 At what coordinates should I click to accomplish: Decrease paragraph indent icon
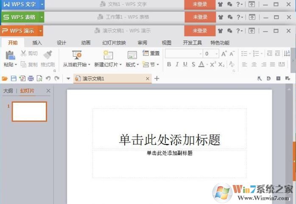pyautogui.click(x=270, y=53)
